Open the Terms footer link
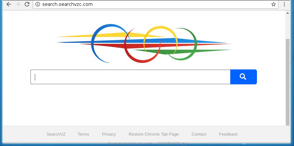This screenshot has width=294, height=146. click(83, 134)
